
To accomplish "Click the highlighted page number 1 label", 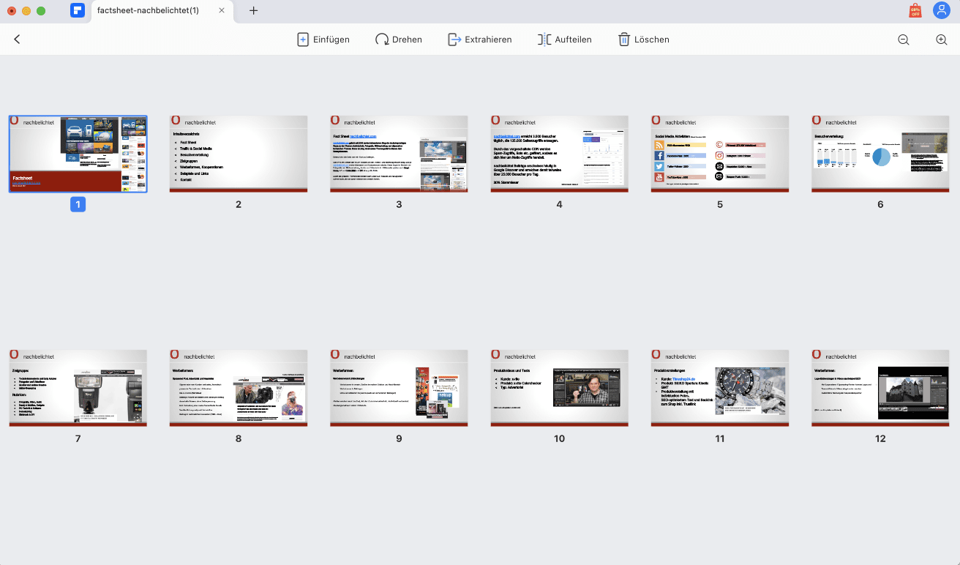I will pyautogui.click(x=78, y=205).
